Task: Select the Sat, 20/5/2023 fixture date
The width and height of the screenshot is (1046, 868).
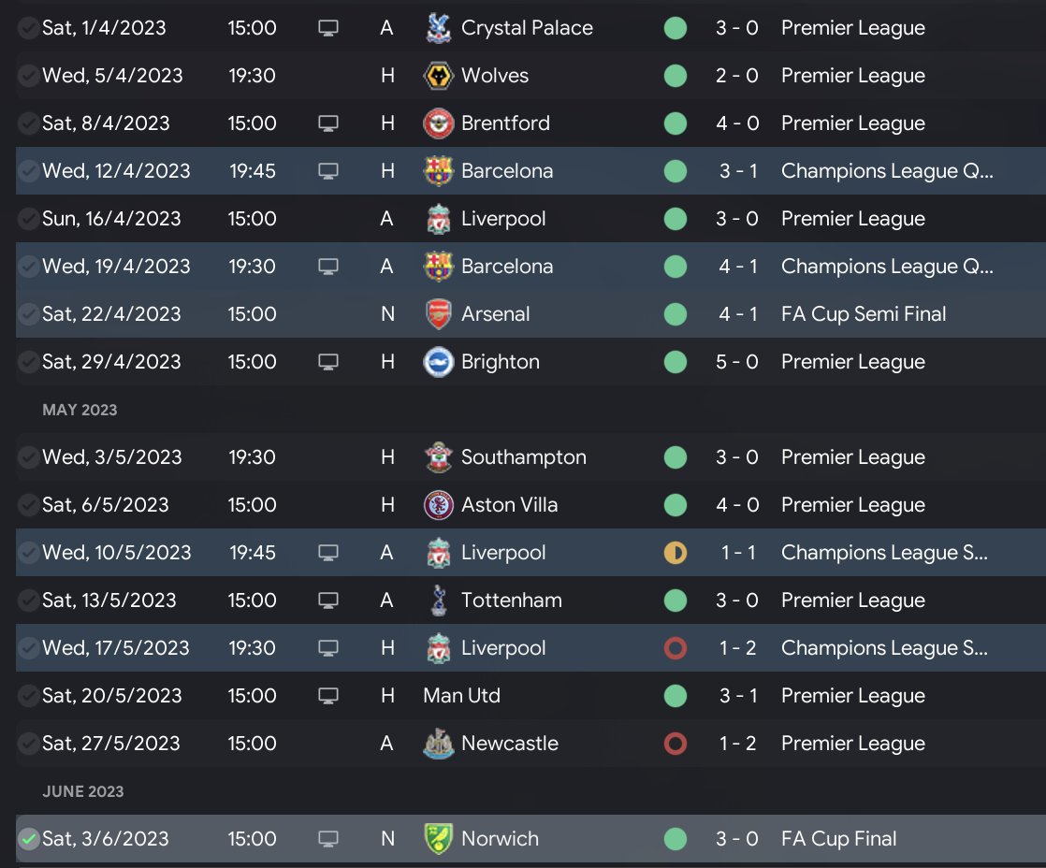Action: (x=110, y=696)
